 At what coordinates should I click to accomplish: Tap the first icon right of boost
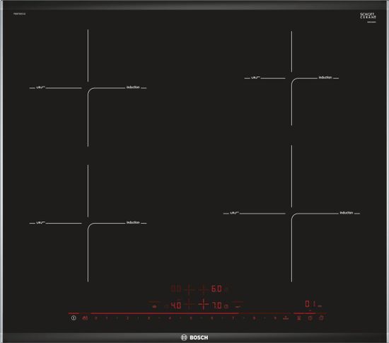299,318
